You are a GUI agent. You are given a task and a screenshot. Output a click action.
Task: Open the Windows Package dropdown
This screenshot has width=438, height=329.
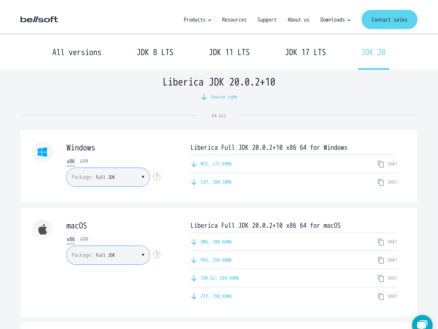[108, 177]
